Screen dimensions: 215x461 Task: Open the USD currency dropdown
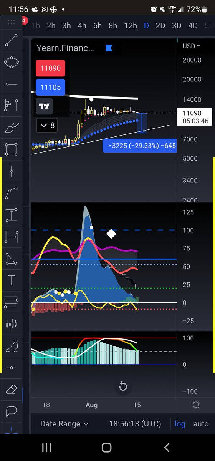point(191,46)
